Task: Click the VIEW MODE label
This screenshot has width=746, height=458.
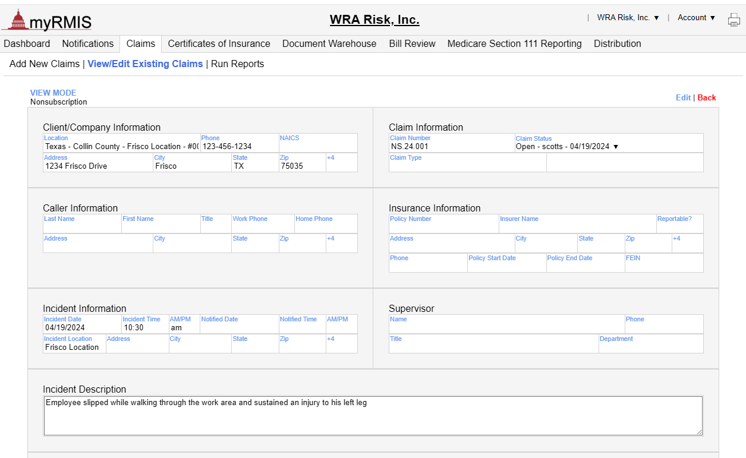Action: coord(53,93)
